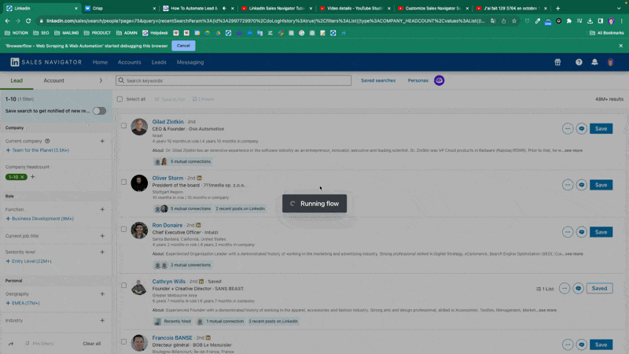Expand the Geography filter
The height and width of the screenshot is (354, 629).
pos(102,293)
